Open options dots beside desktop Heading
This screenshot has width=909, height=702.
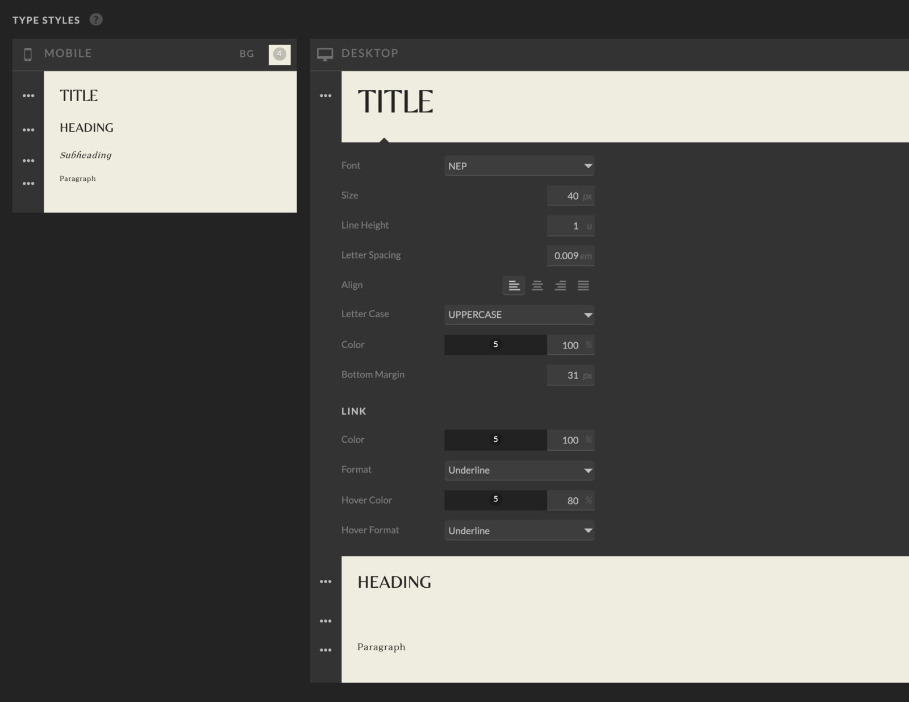pyautogui.click(x=326, y=581)
